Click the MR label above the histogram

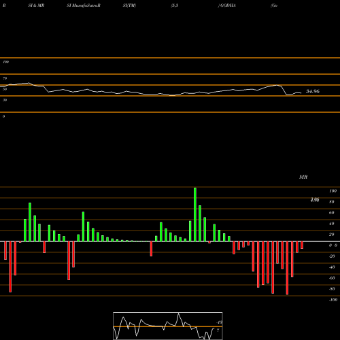(x=303, y=177)
